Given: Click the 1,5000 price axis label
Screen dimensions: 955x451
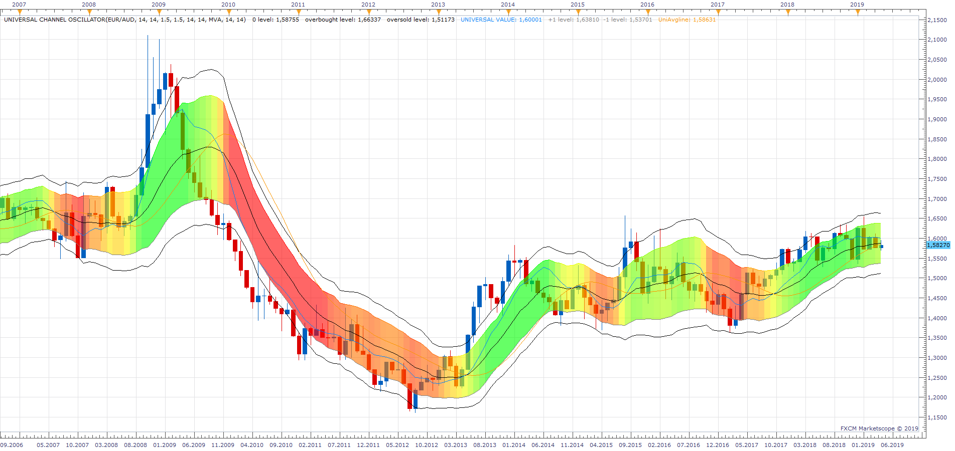Looking at the screenshot, I should point(937,278).
